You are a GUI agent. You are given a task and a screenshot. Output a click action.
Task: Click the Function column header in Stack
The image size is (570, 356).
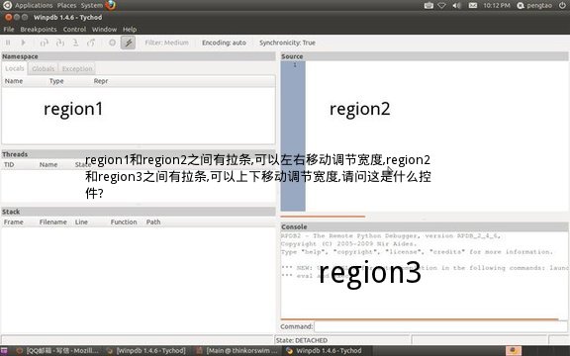(x=124, y=222)
